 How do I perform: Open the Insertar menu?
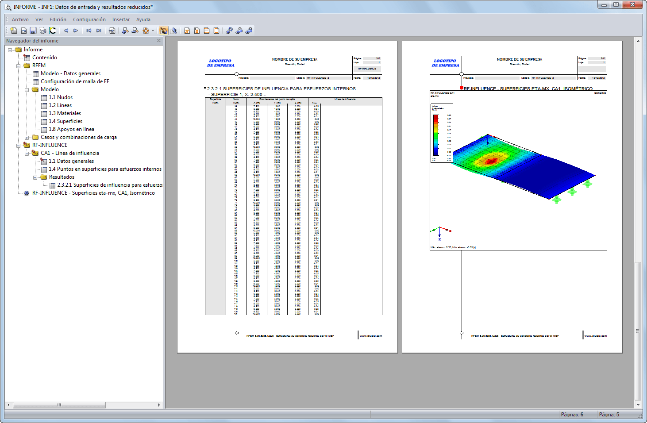[121, 19]
